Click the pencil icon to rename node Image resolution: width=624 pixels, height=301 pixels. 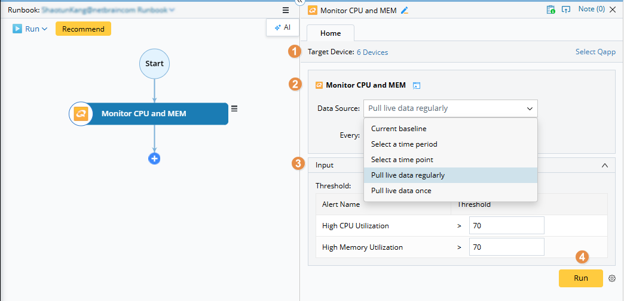(x=405, y=10)
